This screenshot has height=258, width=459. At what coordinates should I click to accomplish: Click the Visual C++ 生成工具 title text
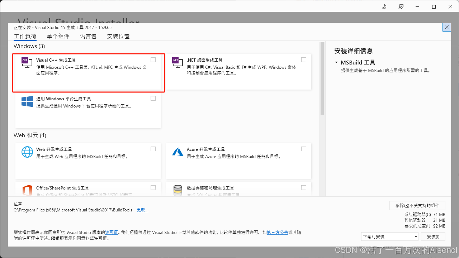tap(56, 60)
